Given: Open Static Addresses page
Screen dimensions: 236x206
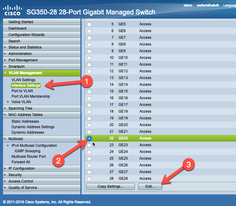Looking at the screenshot, I should [25, 121].
